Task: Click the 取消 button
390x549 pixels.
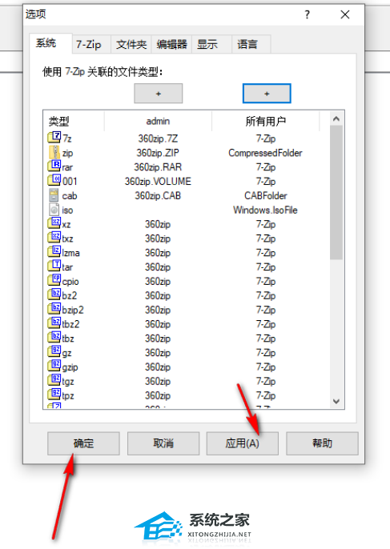Action: pos(163,443)
